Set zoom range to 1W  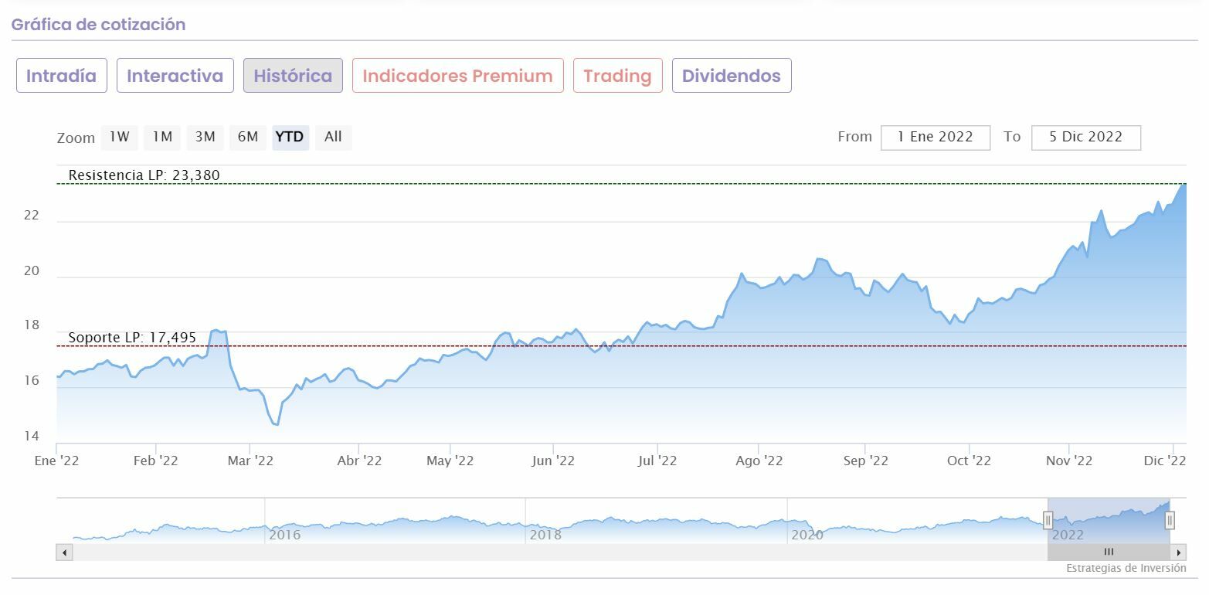click(119, 137)
